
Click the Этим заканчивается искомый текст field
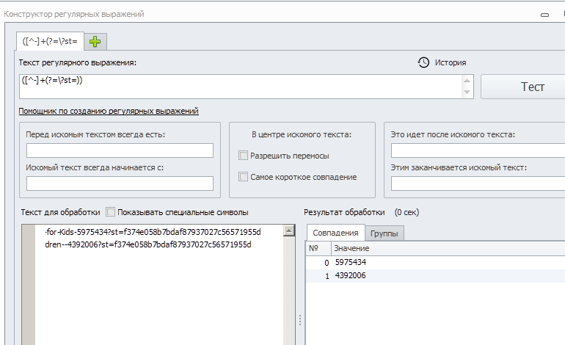click(477, 184)
